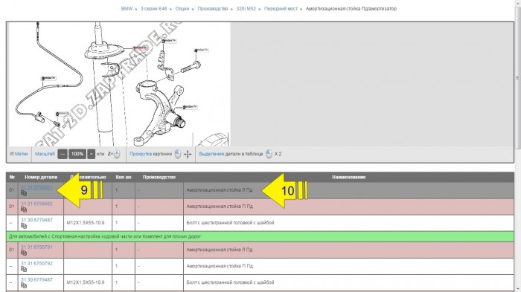
Task: Click the Номер детали column header
Action: [41, 177]
